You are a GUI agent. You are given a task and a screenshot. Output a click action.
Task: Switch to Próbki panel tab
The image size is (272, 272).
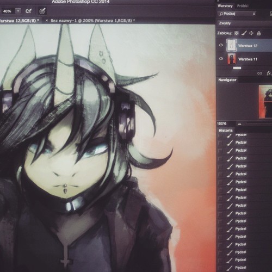click(243, 6)
